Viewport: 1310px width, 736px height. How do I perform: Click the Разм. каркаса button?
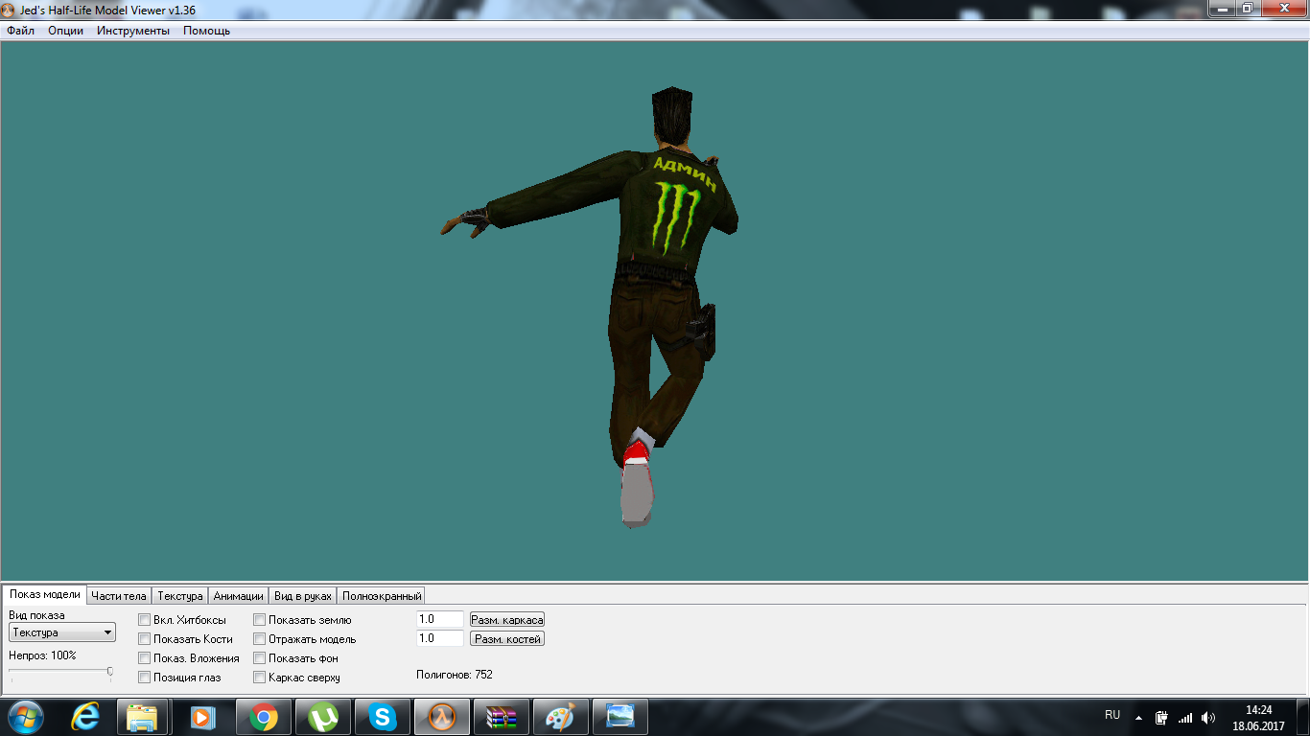[507, 620]
